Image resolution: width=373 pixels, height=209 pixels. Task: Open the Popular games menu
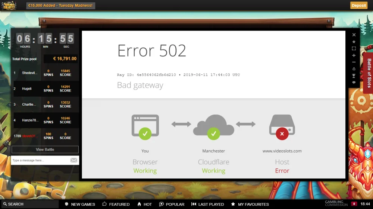coord(172,204)
